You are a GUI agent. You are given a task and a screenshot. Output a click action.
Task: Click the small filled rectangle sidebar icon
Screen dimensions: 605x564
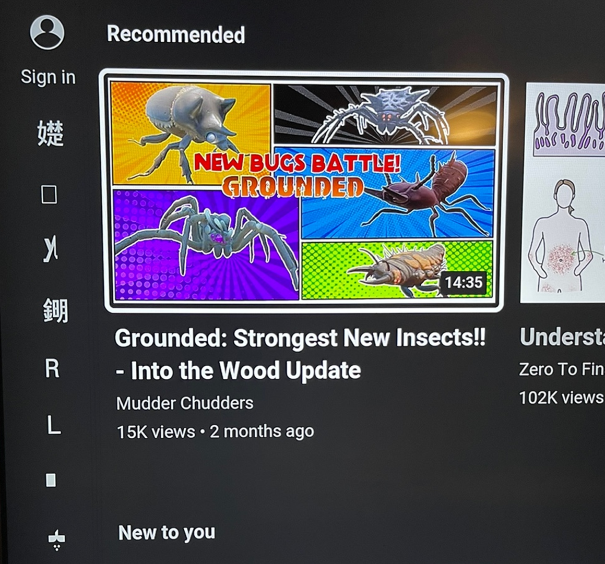click(x=51, y=481)
